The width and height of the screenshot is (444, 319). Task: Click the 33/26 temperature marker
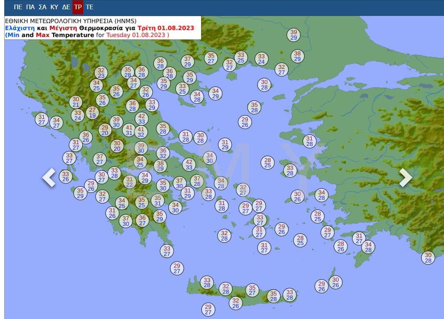pyautogui.click(x=66, y=177)
